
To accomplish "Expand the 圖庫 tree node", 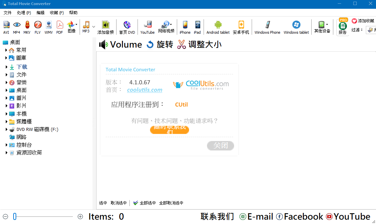I will click(x=6, y=58).
